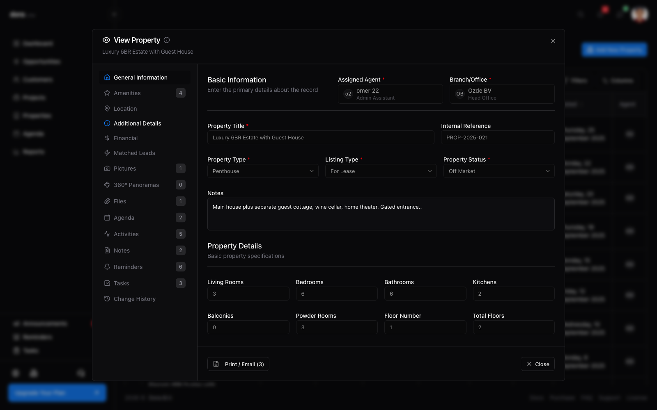
Task: Click the Change History clock icon
Action: 107,299
